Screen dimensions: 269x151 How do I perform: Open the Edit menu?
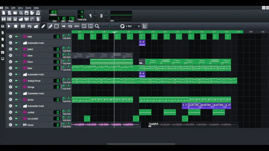13,8
